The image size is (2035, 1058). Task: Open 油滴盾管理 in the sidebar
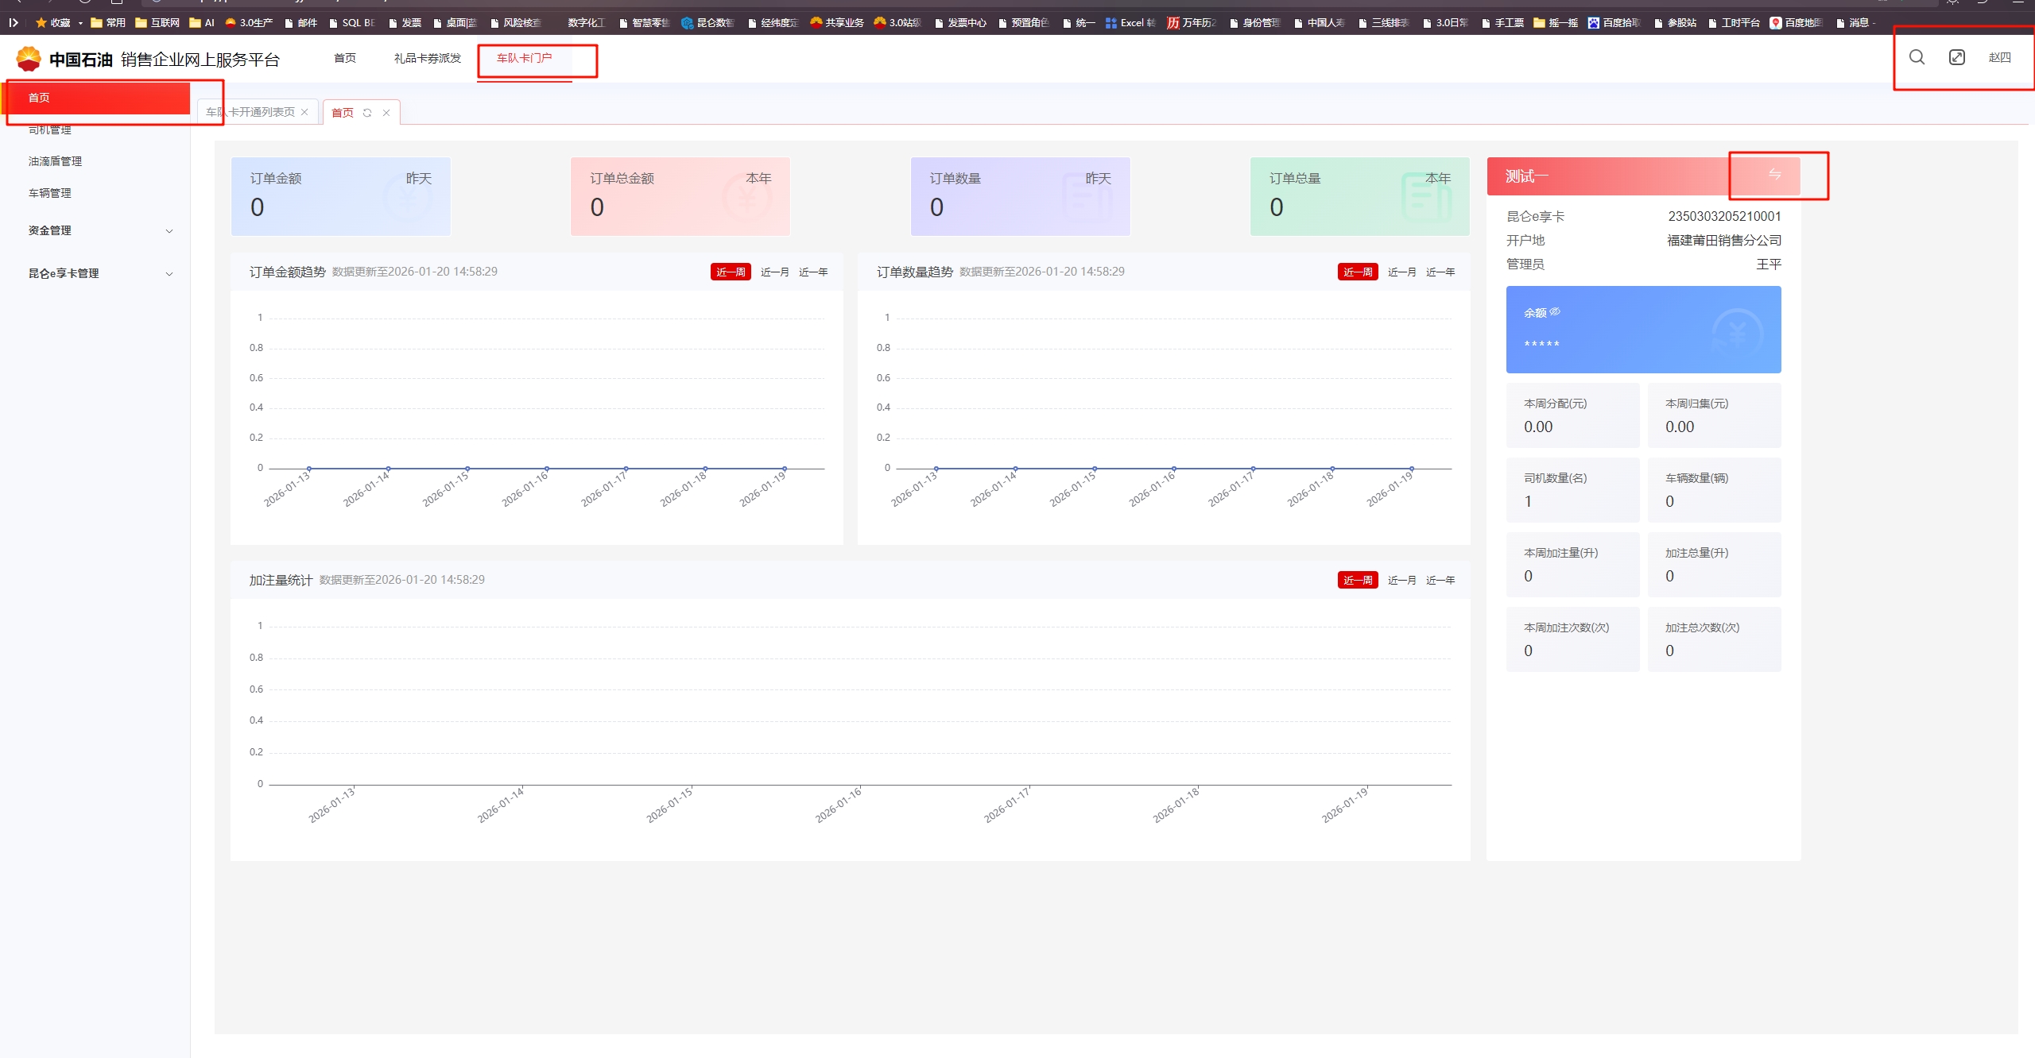pos(55,161)
